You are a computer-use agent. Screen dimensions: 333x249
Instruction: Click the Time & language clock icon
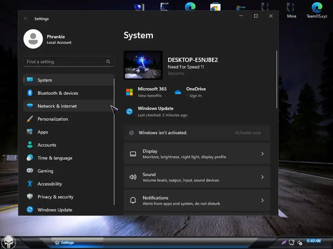(x=30, y=158)
